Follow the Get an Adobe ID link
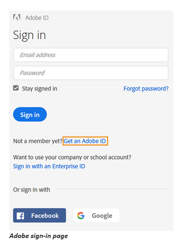The image size is (182, 244). [85, 141]
